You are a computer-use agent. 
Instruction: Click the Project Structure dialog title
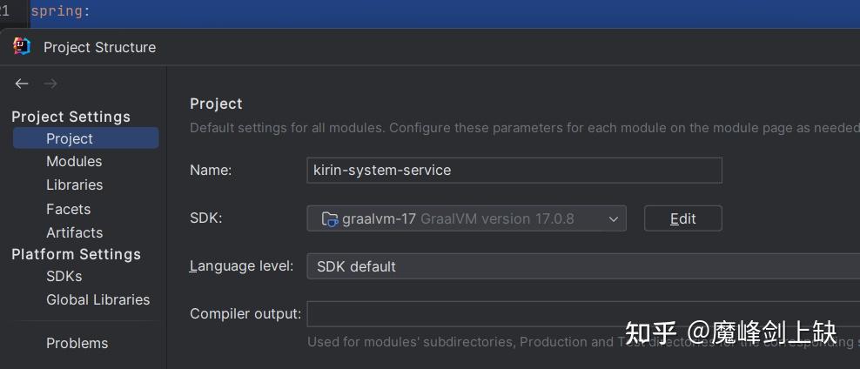point(99,47)
